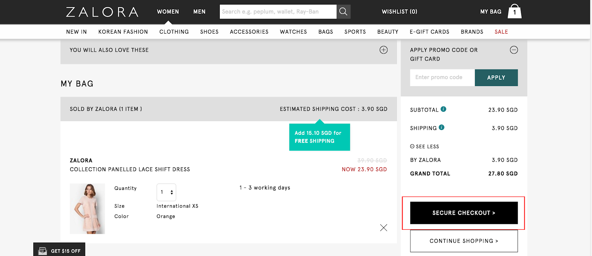
Task: Click the My Bag link
Action: pos(491,12)
